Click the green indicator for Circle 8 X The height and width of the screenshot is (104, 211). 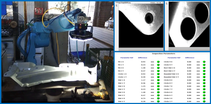coord(204,80)
